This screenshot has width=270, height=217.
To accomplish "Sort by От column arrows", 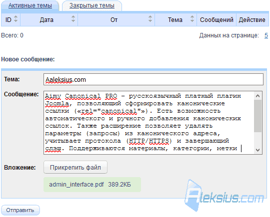I will tap(150, 19).
